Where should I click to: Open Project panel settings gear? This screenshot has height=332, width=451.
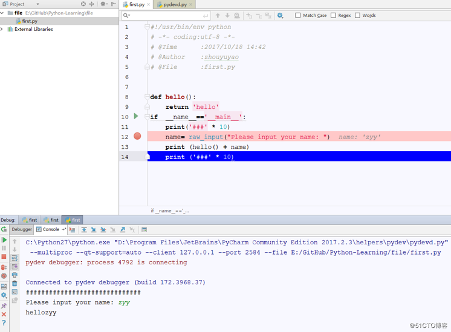coord(103,4)
